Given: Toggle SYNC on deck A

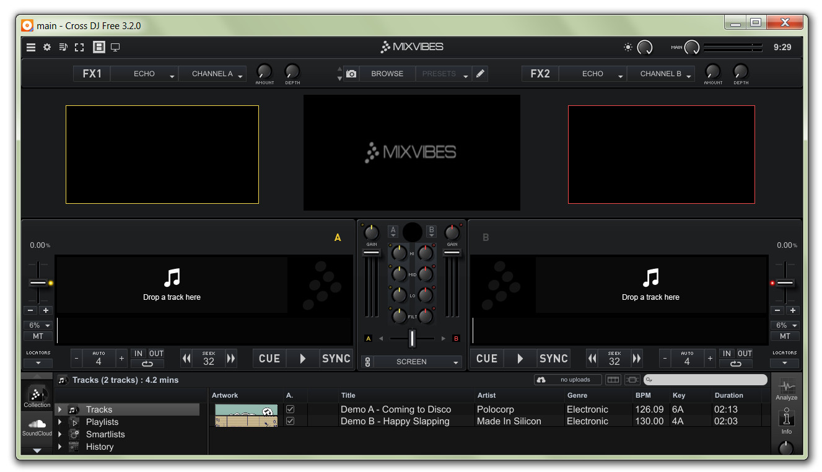Looking at the screenshot, I should [336, 359].
